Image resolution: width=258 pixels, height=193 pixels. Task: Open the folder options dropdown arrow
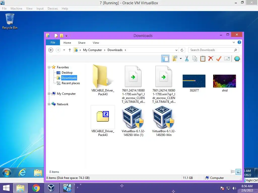(x=181, y=59)
